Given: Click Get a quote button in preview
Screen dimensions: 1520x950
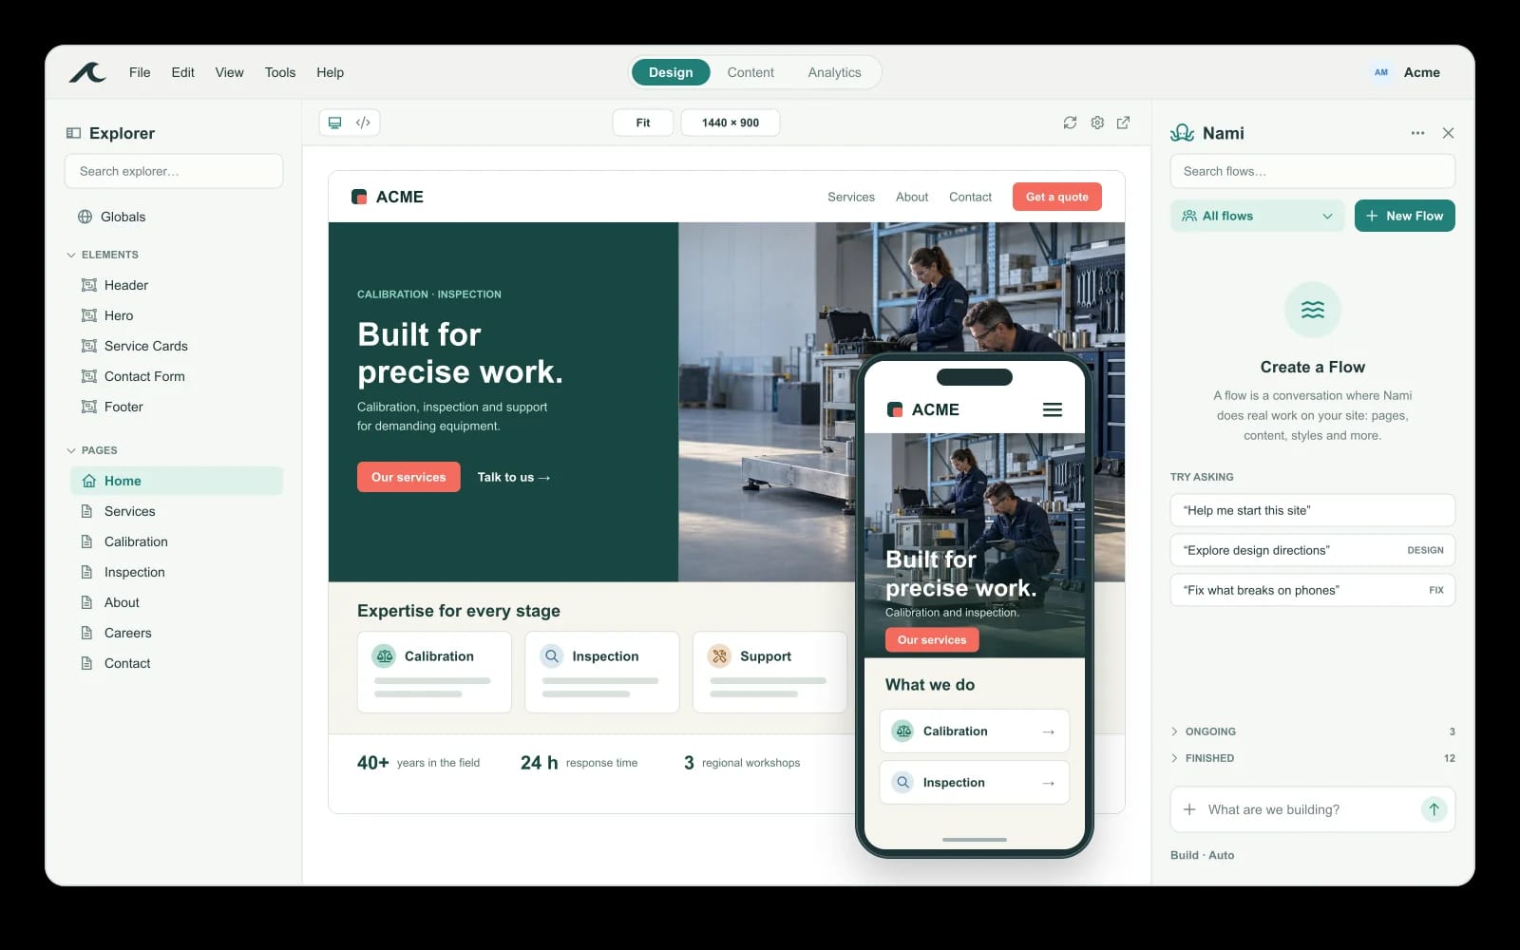Looking at the screenshot, I should (1057, 197).
